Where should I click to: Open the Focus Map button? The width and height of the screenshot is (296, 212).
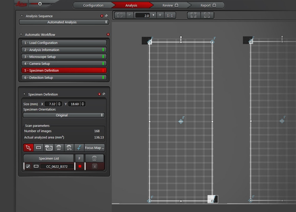click(x=94, y=148)
